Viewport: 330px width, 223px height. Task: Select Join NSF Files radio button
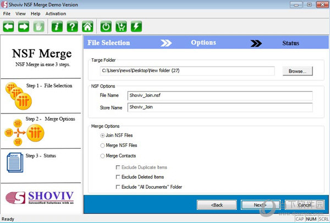point(102,135)
